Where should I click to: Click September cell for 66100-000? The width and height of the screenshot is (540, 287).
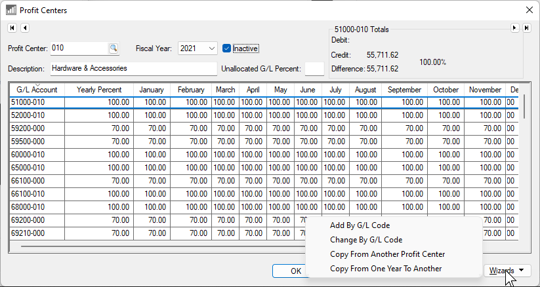(405, 181)
